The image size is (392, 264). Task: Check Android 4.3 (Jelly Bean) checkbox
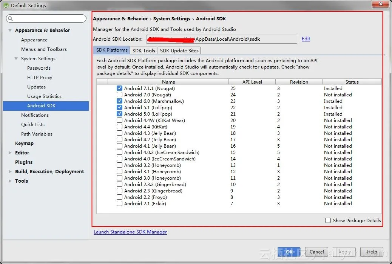119,133
